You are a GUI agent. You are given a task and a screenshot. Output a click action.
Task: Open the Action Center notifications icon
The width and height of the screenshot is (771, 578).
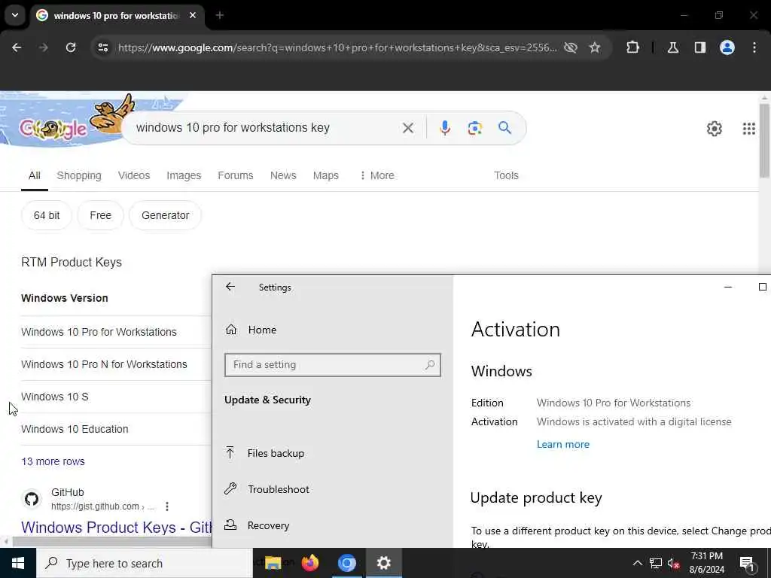[747, 563]
